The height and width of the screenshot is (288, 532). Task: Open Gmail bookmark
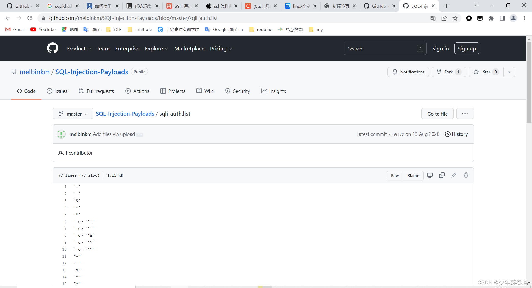pyautogui.click(x=15, y=29)
